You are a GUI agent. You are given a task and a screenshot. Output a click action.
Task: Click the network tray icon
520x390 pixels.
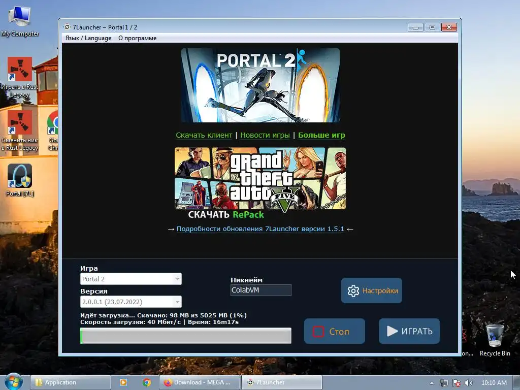[444, 383]
